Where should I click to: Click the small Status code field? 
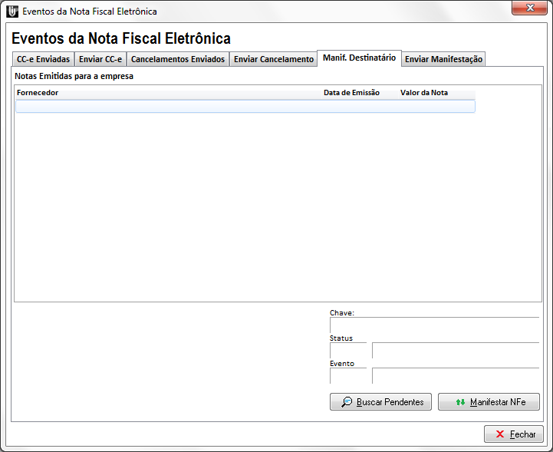pyautogui.click(x=348, y=351)
